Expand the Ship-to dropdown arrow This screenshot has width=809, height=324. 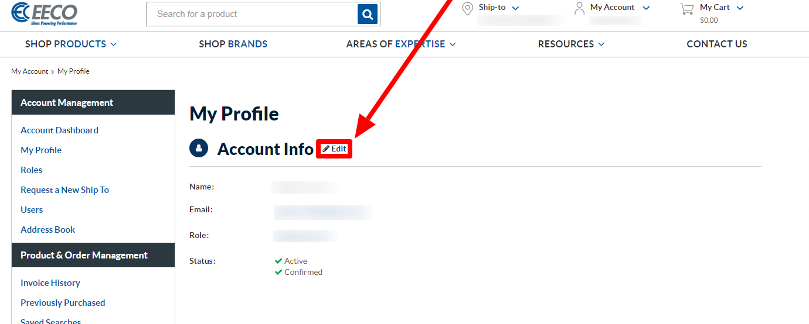(x=515, y=8)
